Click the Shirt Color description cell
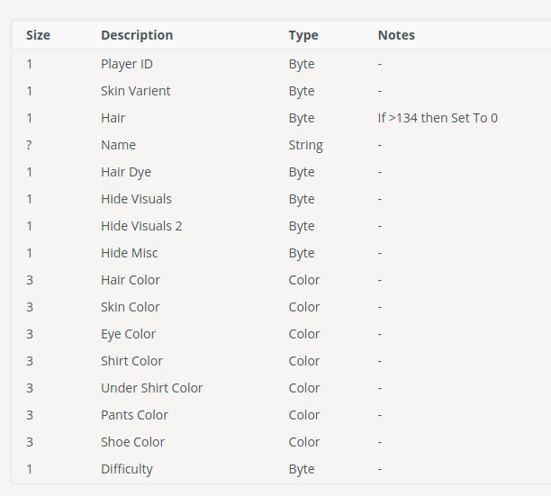The width and height of the screenshot is (551, 496). [x=131, y=361]
